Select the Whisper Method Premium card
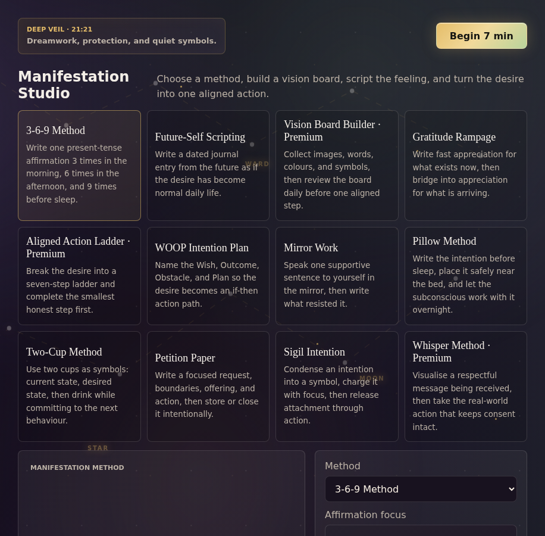Screen dimensions: 545x536 pos(466,387)
